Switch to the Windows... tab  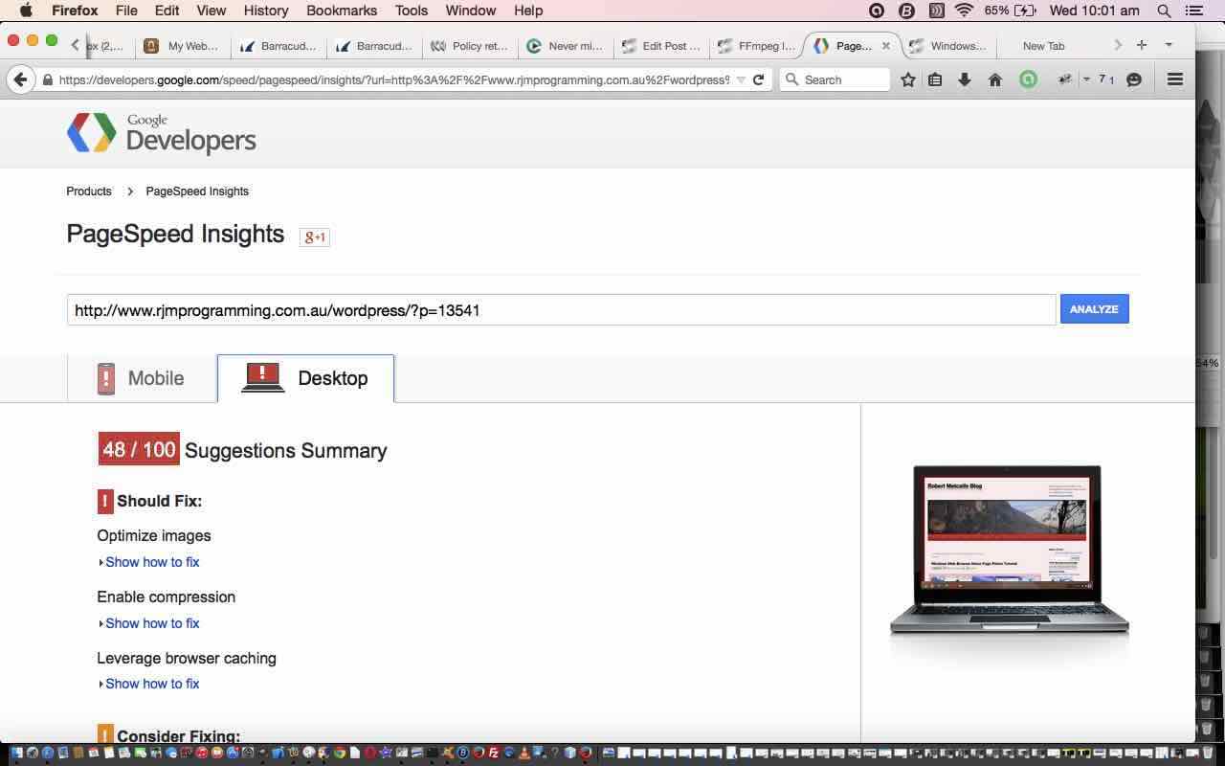tap(948, 45)
